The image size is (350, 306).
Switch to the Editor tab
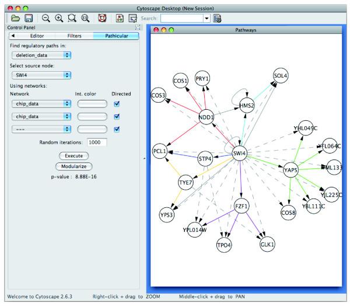pos(37,36)
